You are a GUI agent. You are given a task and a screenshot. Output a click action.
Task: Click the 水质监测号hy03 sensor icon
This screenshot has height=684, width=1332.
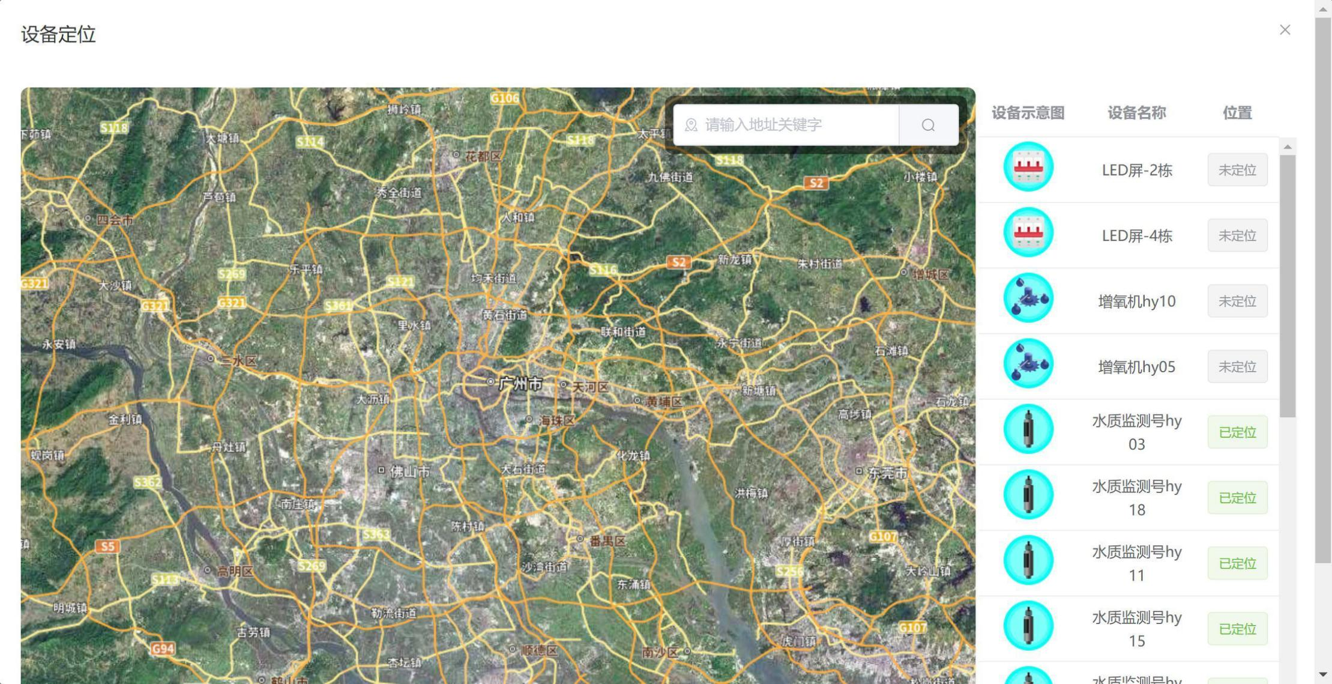(1028, 429)
